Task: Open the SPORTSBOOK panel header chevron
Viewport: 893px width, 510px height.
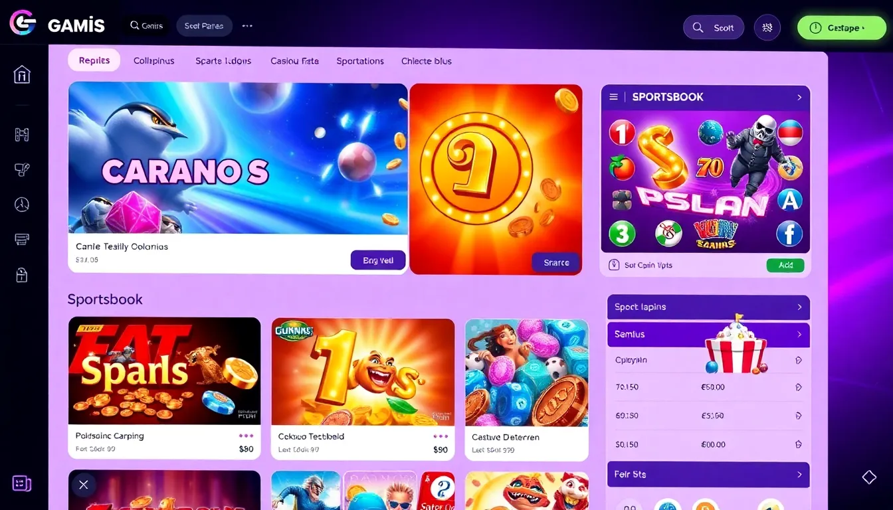Action: click(x=799, y=97)
